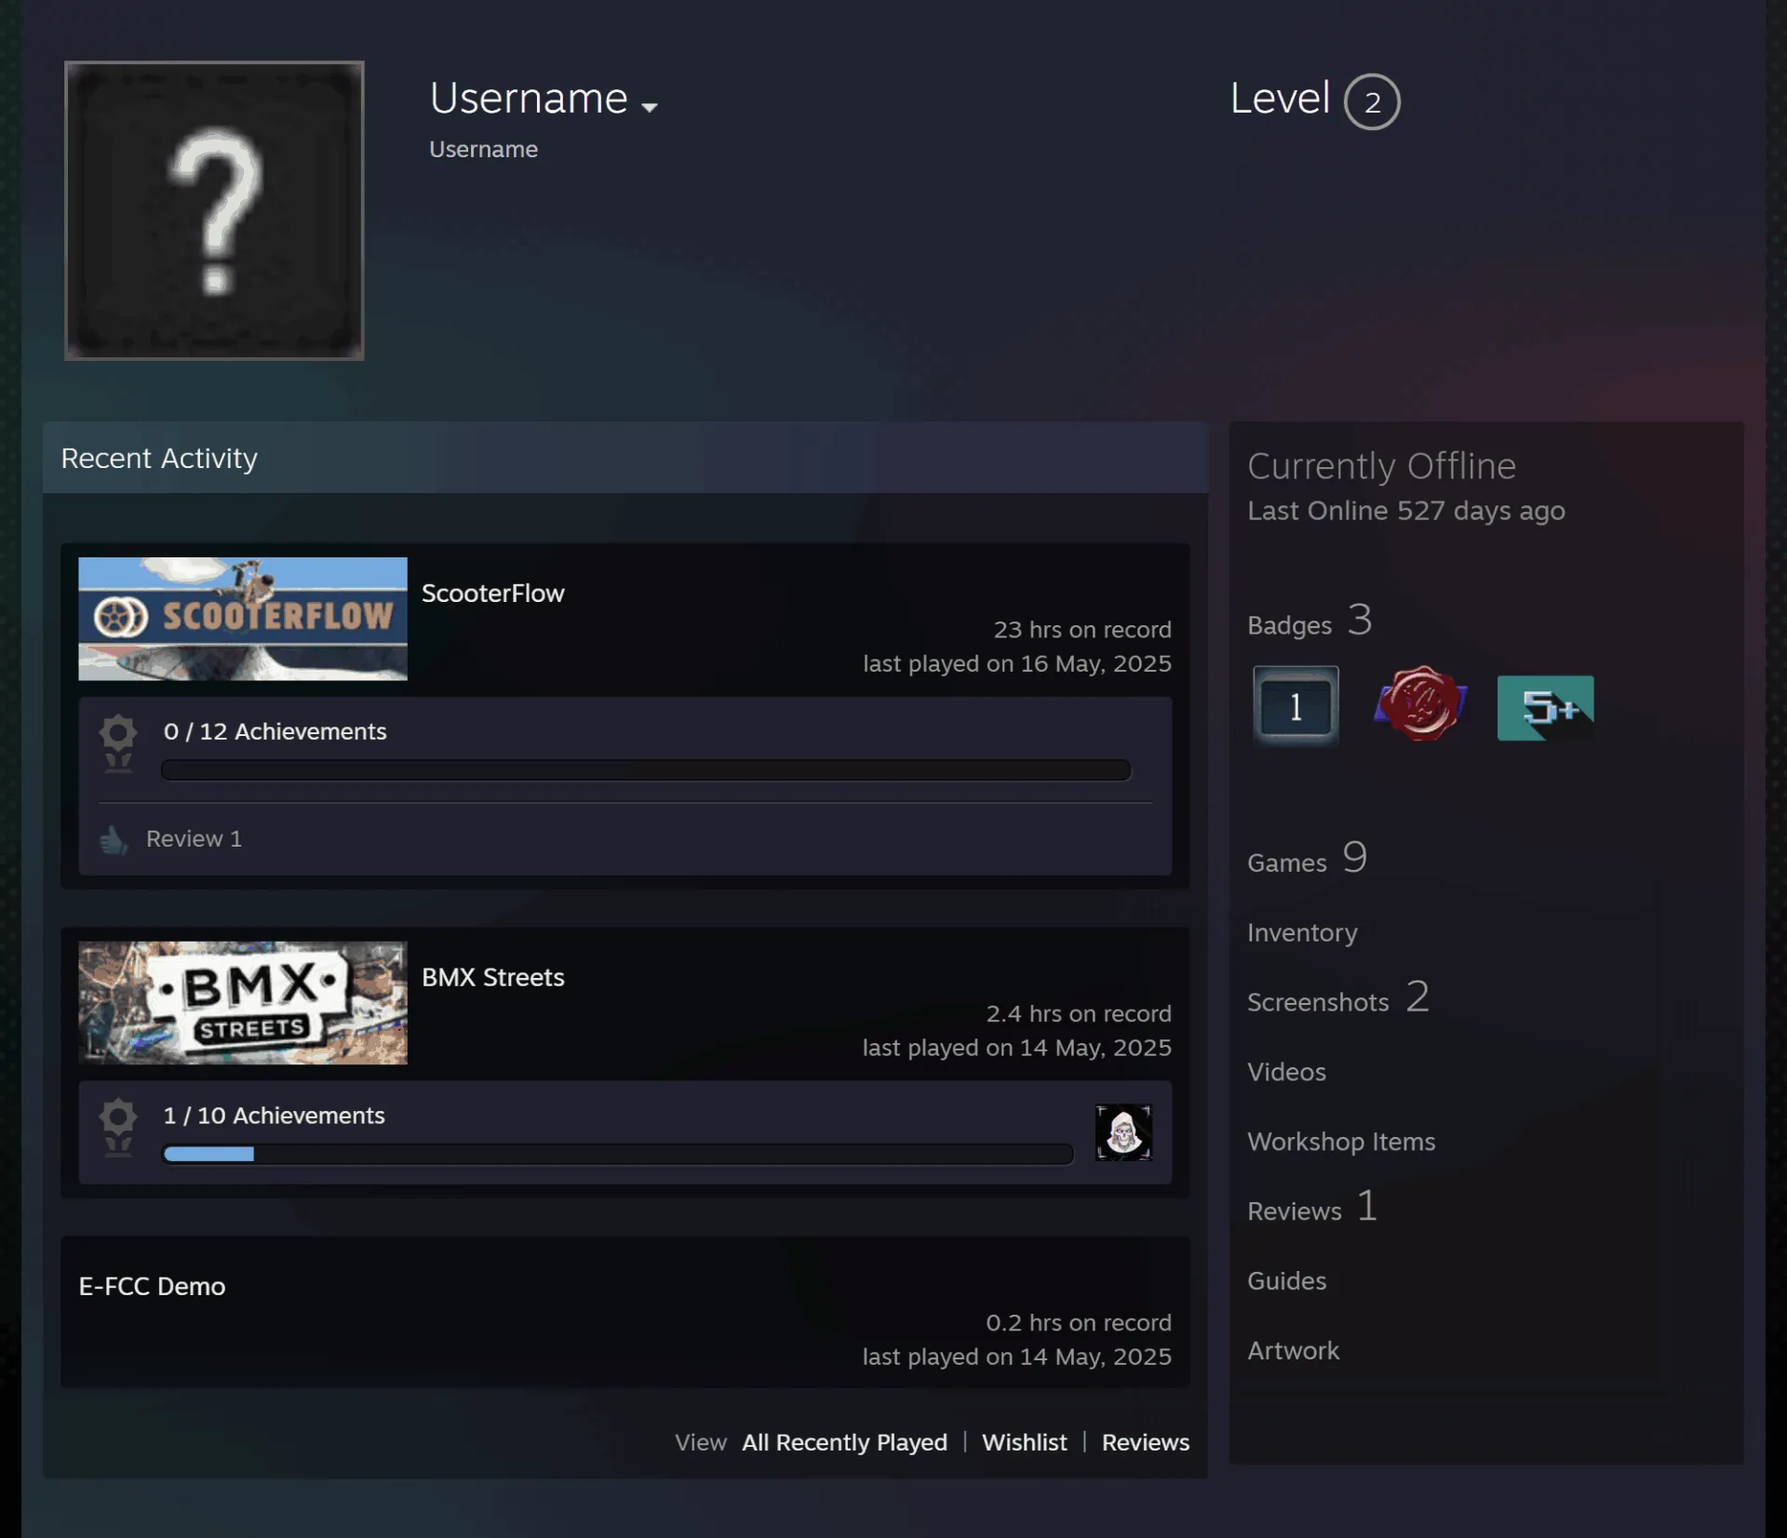The width and height of the screenshot is (1787, 1538).
Task: Open the Workshop Items section
Action: click(x=1341, y=1143)
